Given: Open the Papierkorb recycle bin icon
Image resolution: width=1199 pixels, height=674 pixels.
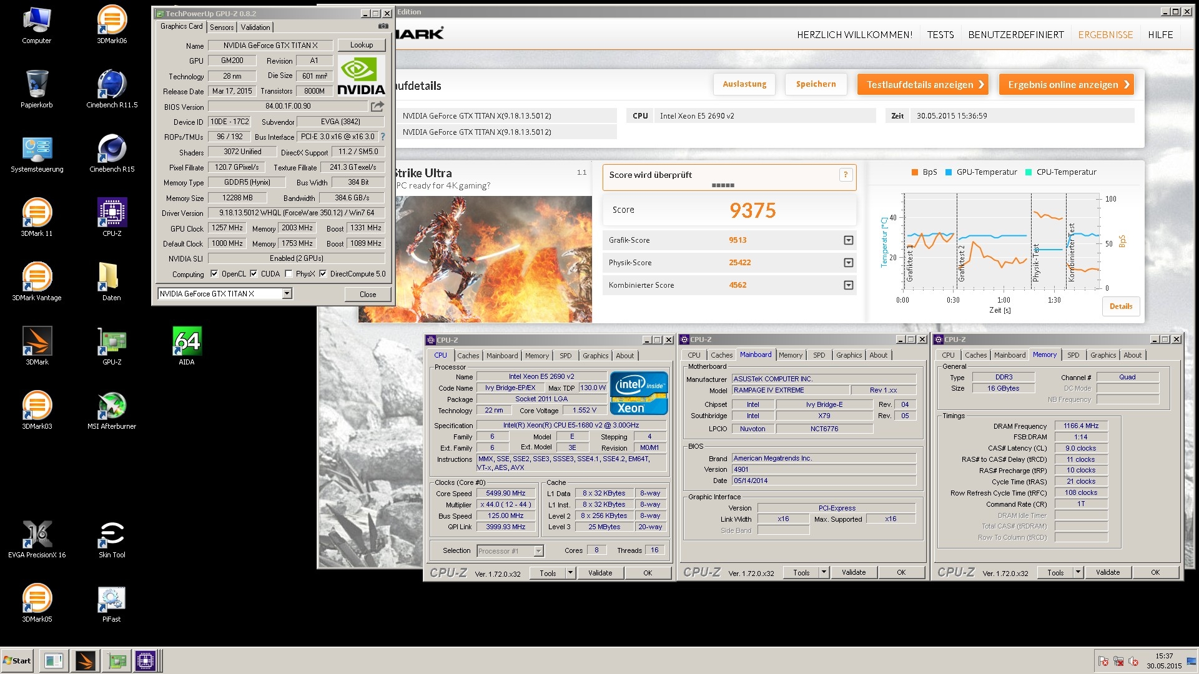Looking at the screenshot, I should point(37,89).
